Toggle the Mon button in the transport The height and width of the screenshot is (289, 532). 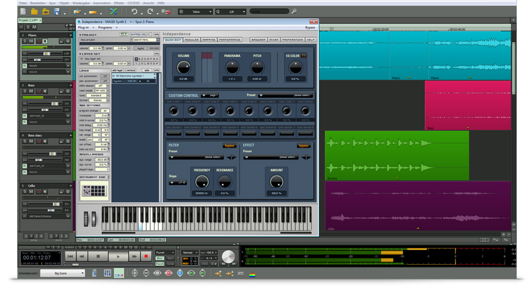tap(159, 258)
